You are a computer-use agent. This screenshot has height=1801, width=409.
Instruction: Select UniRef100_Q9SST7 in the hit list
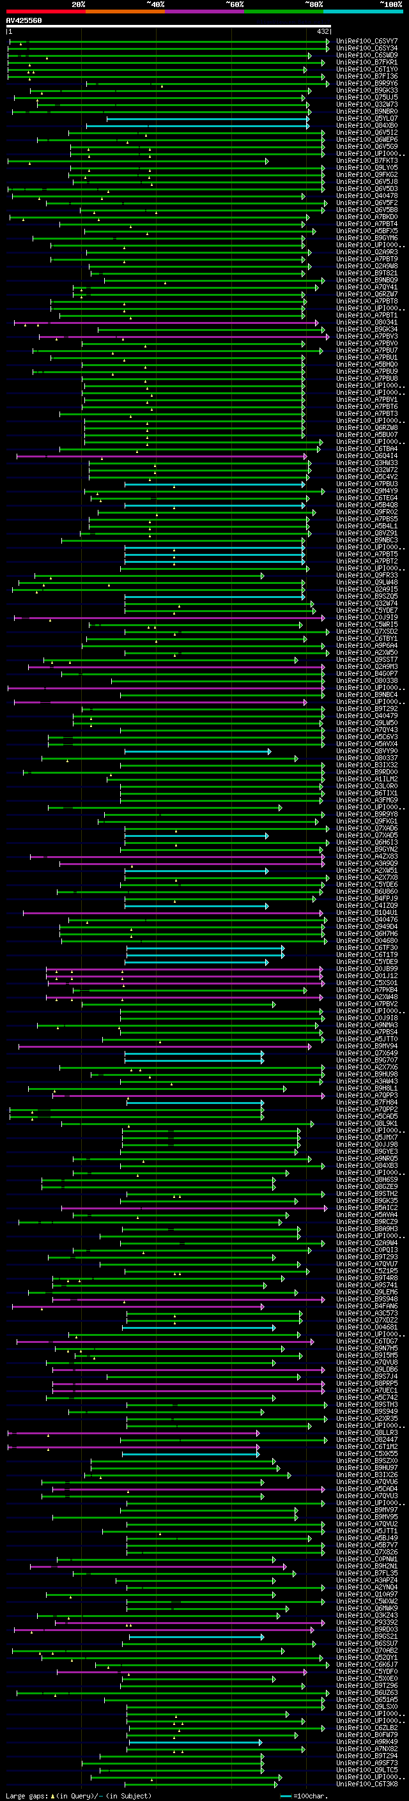click(x=367, y=659)
